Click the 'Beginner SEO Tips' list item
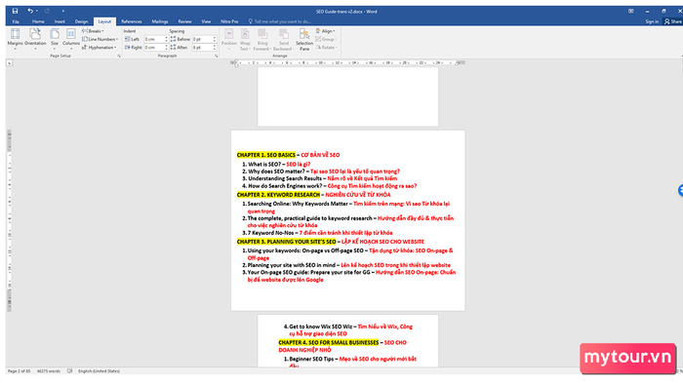 point(349,359)
